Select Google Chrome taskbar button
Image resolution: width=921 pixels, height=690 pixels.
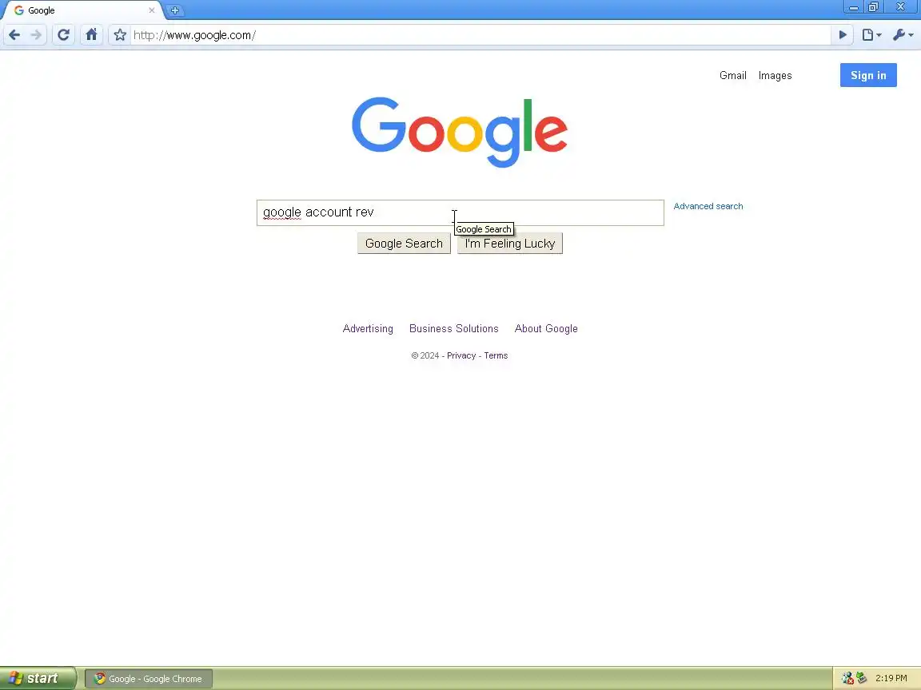click(149, 679)
